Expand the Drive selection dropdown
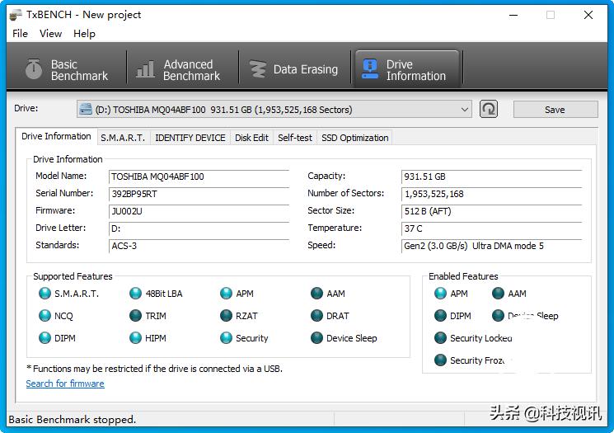 pyautogui.click(x=465, y=110)
